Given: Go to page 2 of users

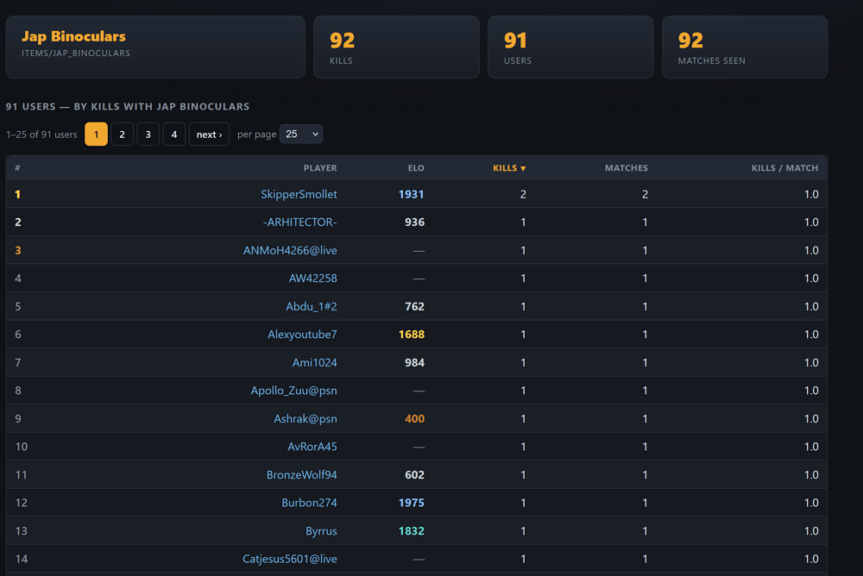Looking at the screenshot, I should 123,135.
